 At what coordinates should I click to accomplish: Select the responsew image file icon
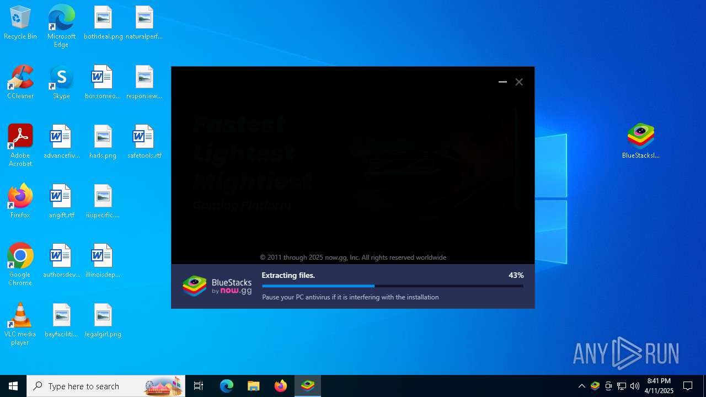[x=144, y=83]
